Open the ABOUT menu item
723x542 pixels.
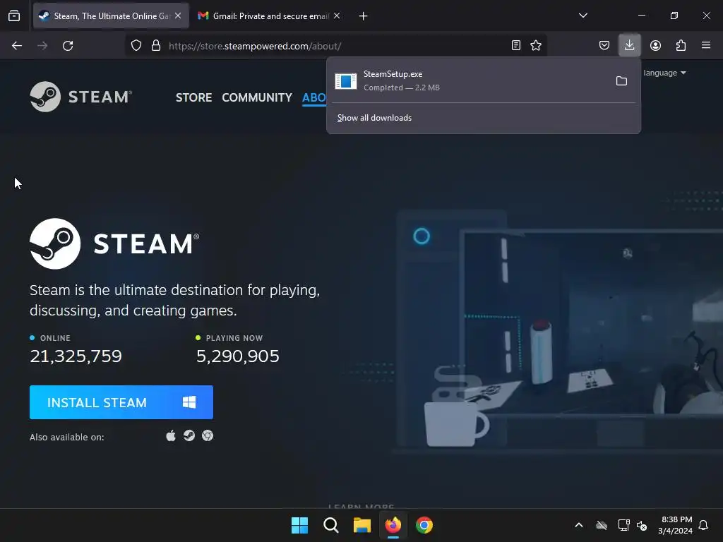click(x=314, y=97)
